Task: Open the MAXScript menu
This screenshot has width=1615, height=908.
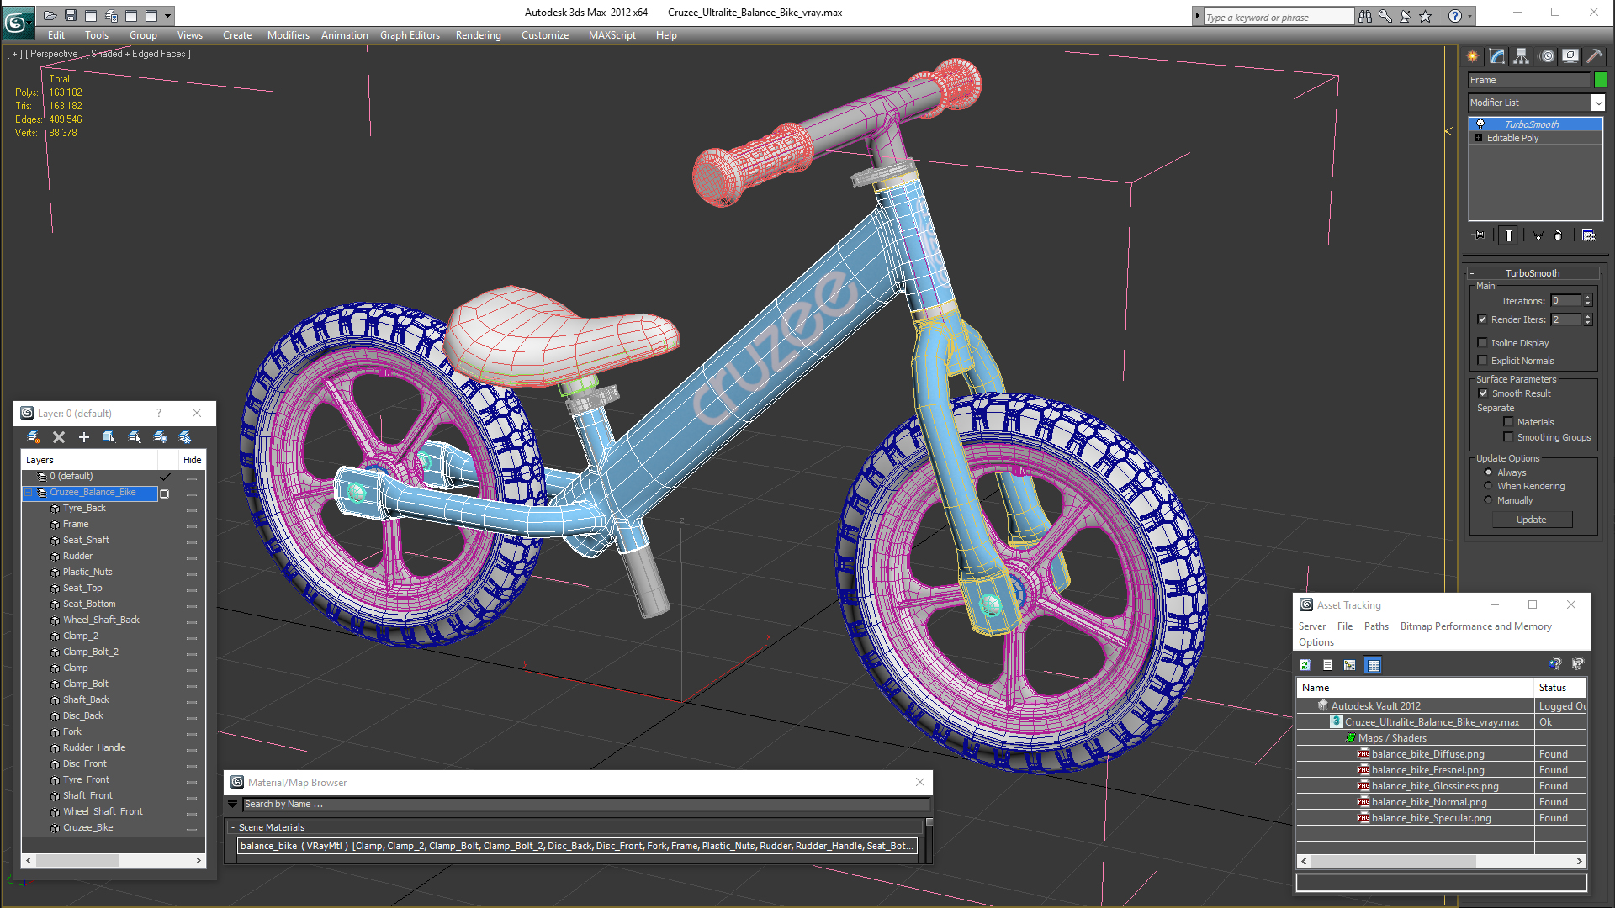Action: point(612,35)
